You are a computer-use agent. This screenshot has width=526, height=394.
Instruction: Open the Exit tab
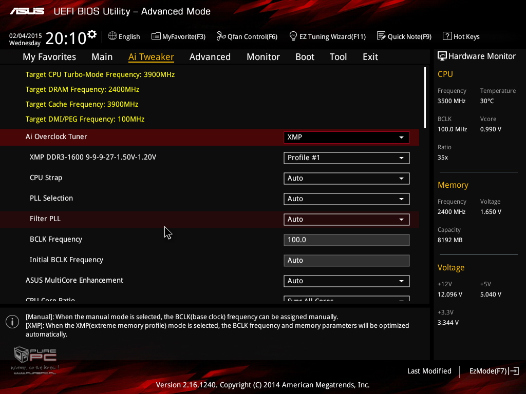(x=370, y=57)
